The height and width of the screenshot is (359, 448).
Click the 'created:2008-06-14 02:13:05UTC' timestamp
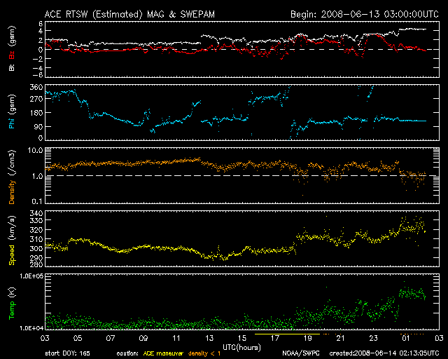[x=384, y=353]
